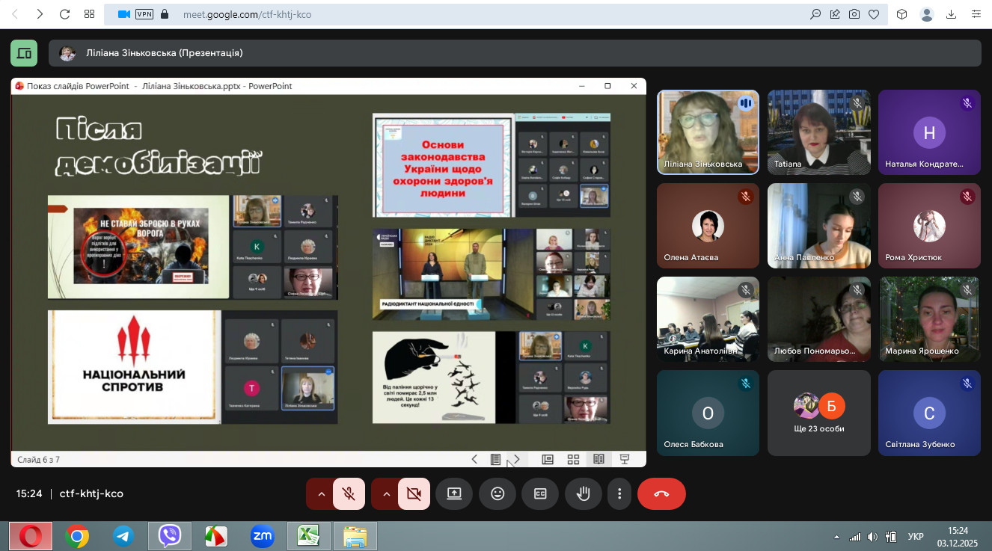Image resolution: width=992 pixels, height=551 pixels.
Task: Toggle the muted microphone button
Action: point(349,493)
